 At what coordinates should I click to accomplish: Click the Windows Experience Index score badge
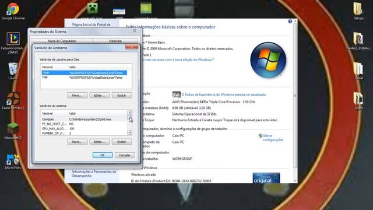pyautogui.click(x=176, y=94)
